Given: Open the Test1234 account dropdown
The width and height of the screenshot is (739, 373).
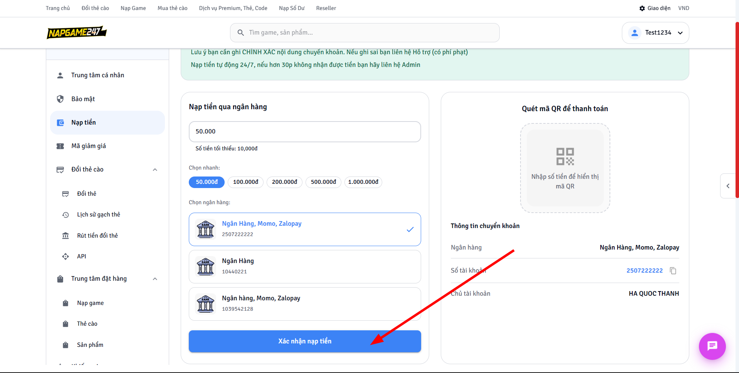Looking at the screenshot, I should [655, 33].
